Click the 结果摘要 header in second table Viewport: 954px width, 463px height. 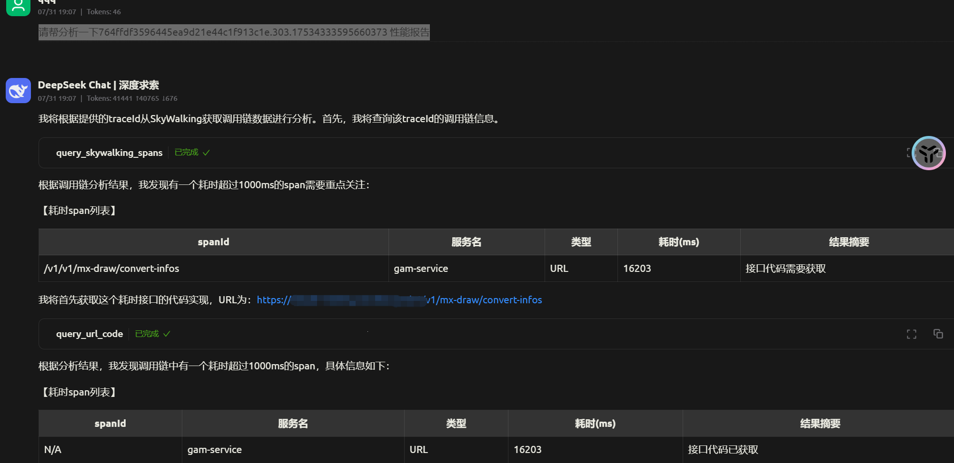point(818,424)
